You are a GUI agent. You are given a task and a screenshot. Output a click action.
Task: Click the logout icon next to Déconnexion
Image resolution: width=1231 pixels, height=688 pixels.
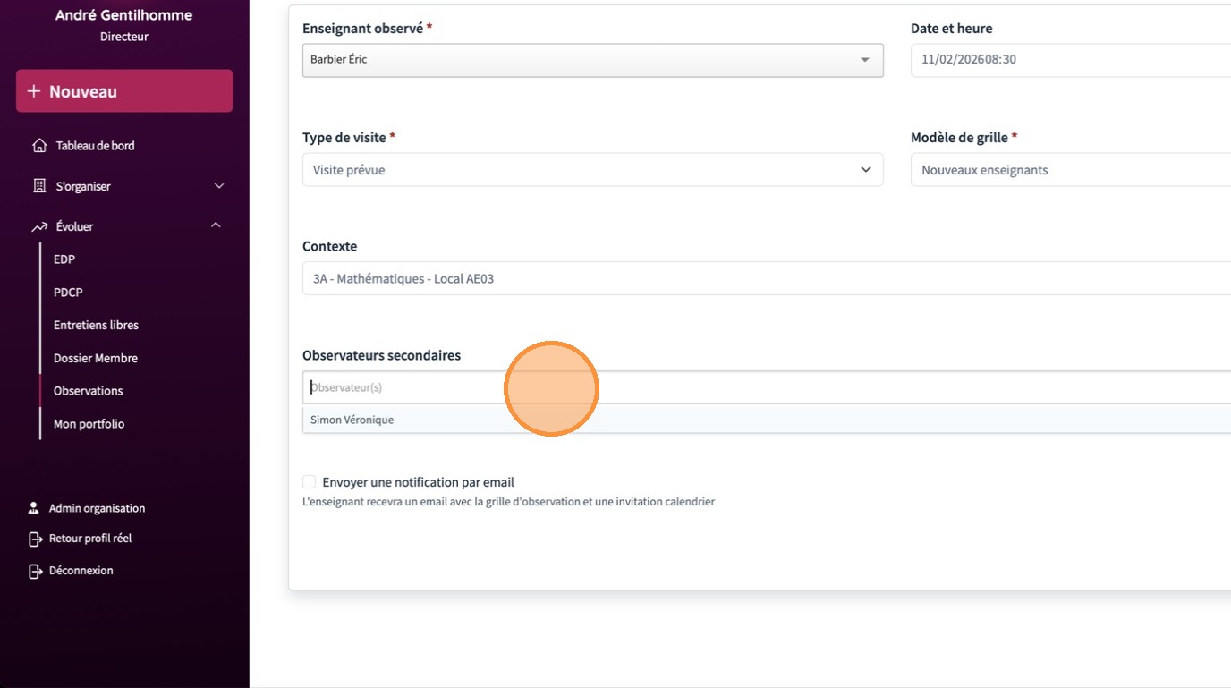click(35, 571)
